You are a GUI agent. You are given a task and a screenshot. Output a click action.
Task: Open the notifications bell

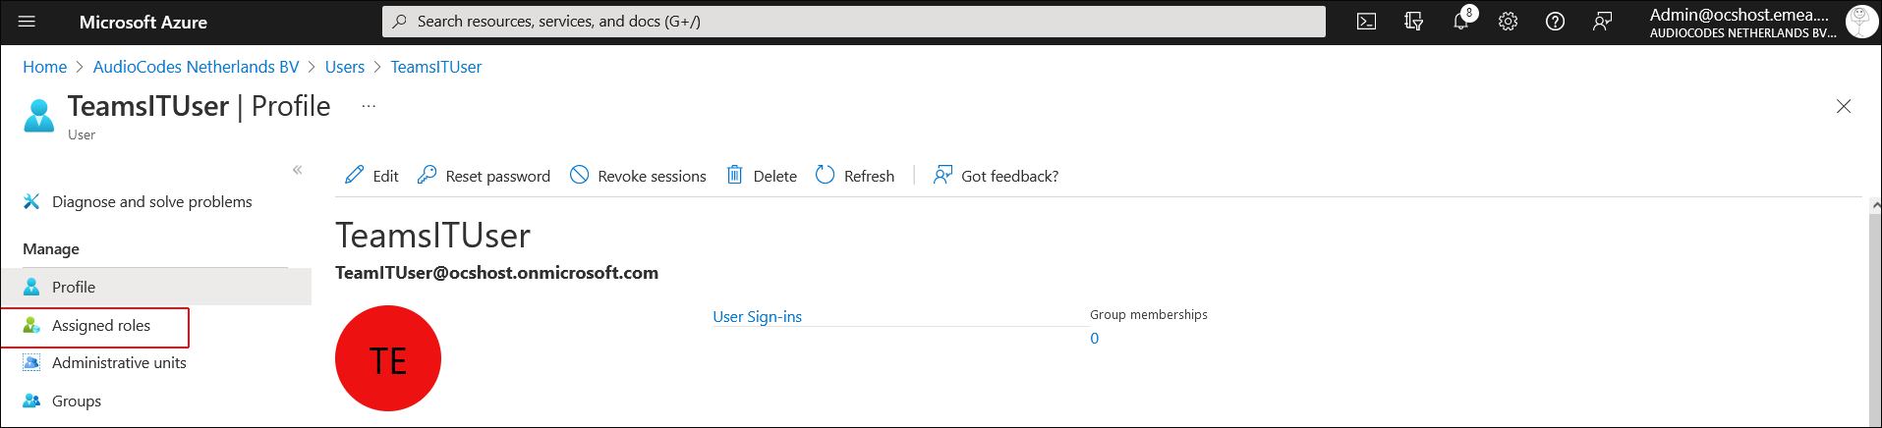click(1461, 22)
